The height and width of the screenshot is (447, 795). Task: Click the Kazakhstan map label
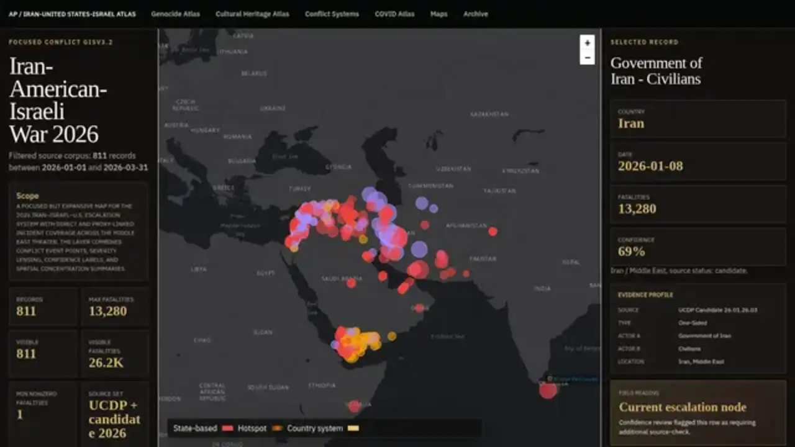pos(489,114)
